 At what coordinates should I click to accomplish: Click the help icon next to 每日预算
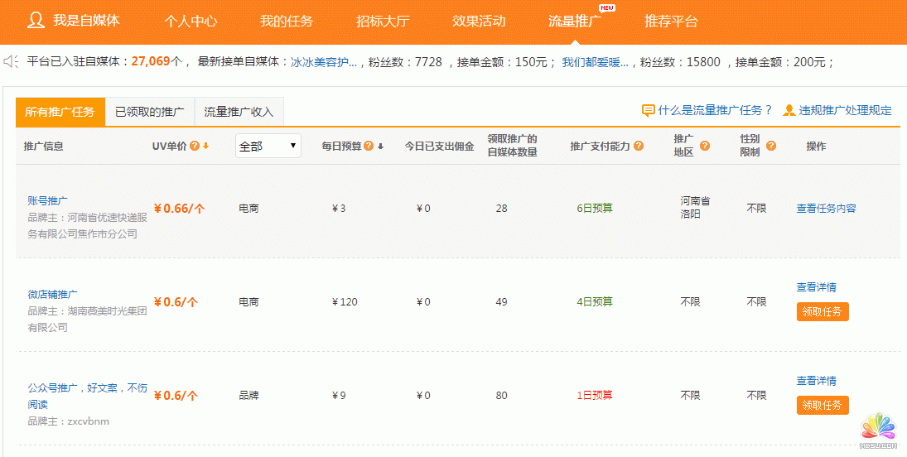point(369,146)
